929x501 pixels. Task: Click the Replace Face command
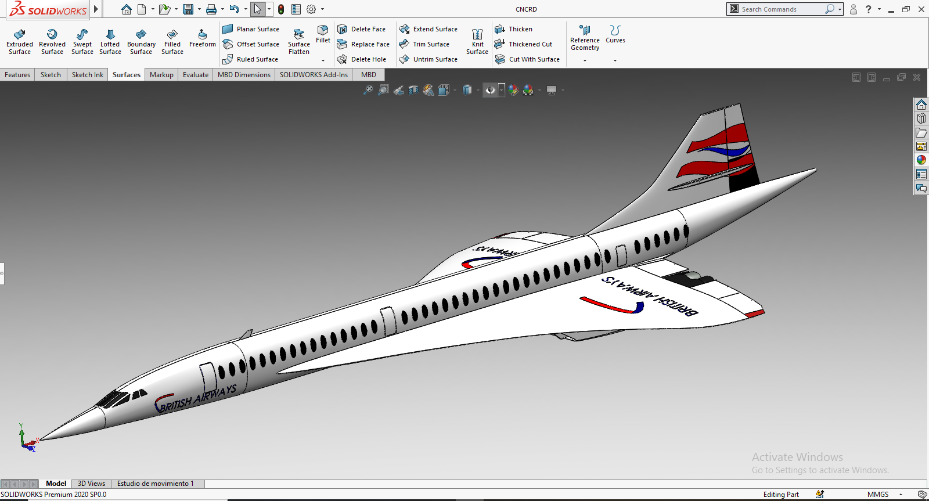pos(363,44)
